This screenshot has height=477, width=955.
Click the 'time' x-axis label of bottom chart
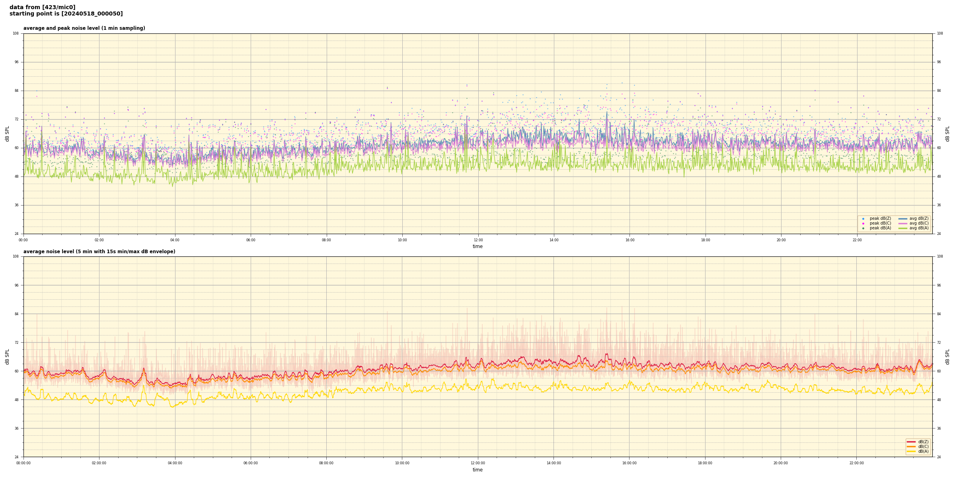(477, 470)
